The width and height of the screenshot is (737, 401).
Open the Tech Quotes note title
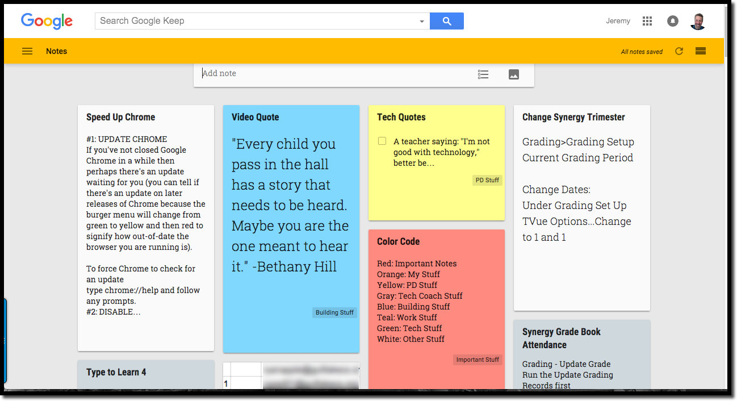pyautogui.click(x=401, y=117)
